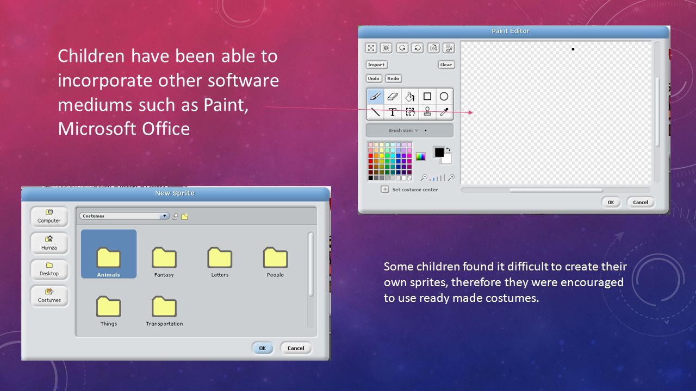Click the Set costume center plus icon
This screenshot has height=391, width=696.
385,190
